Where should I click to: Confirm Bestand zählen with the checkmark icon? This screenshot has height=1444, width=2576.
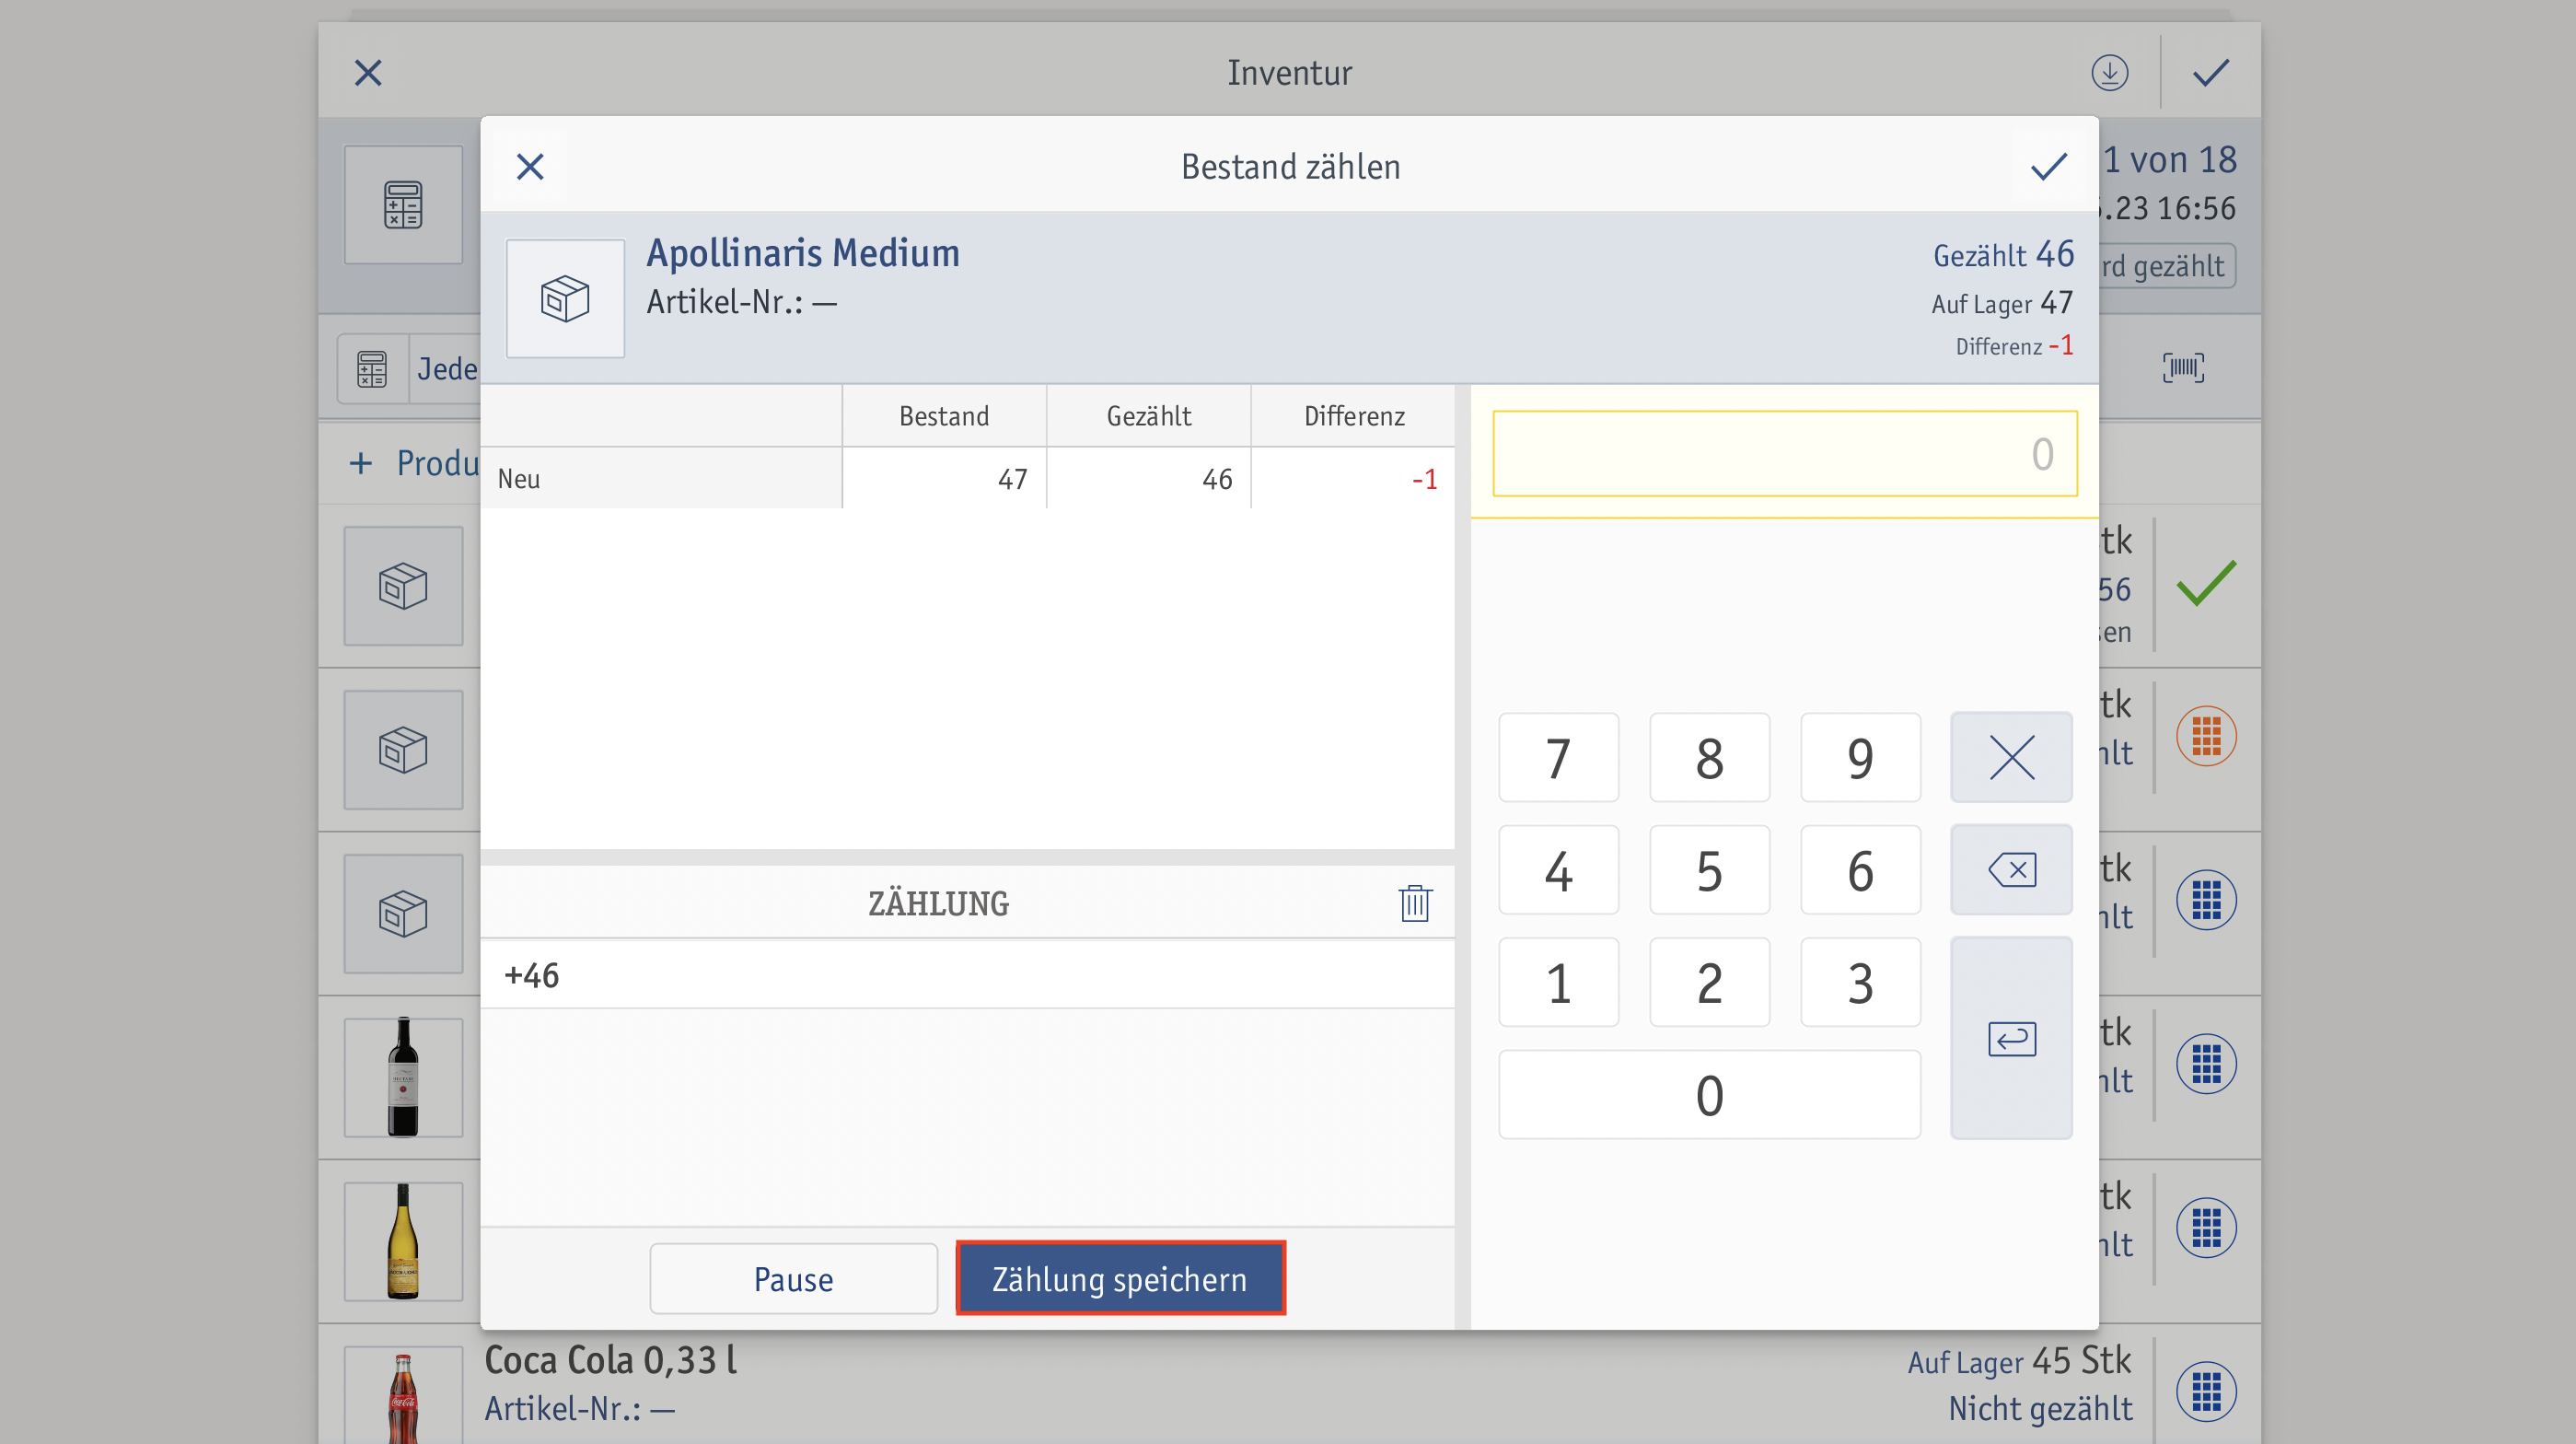coord(2048,166)
